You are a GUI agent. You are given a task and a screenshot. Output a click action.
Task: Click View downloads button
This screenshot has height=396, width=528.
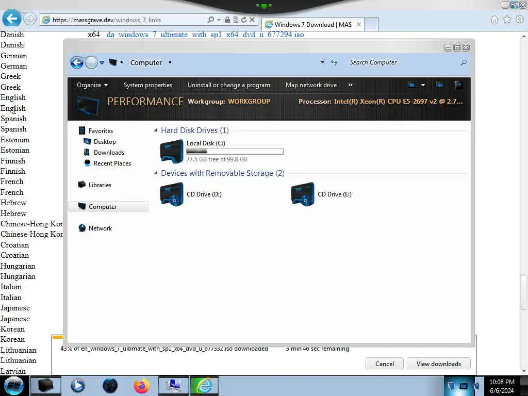tap(438, 364)
